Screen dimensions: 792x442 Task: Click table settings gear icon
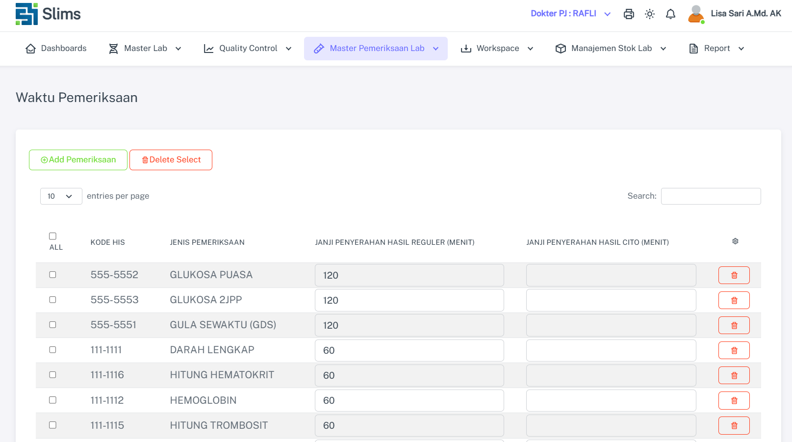click(x=735, y=241)
